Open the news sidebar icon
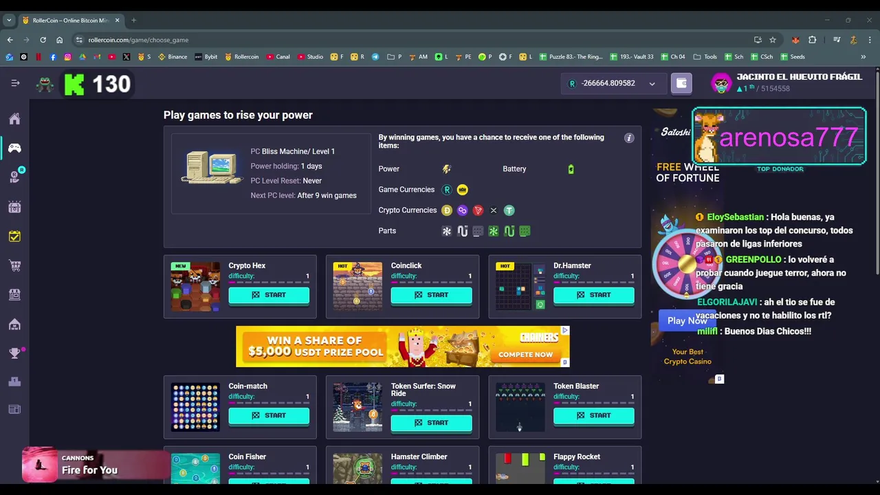This screenshot has height=495, width=880. 14,410
